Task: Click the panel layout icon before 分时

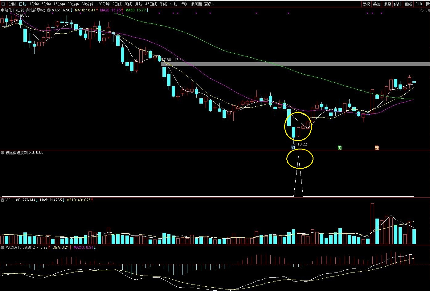Action: (3, 4)
